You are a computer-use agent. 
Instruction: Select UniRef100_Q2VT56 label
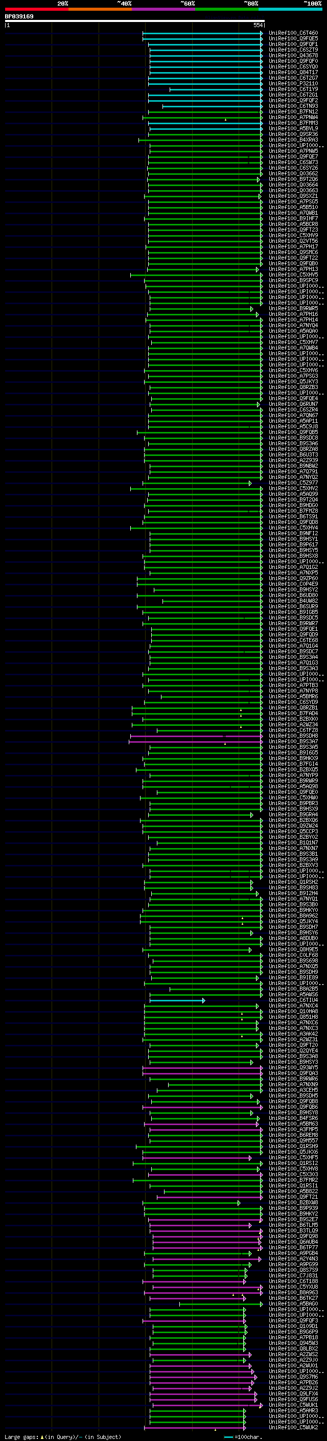293,241
